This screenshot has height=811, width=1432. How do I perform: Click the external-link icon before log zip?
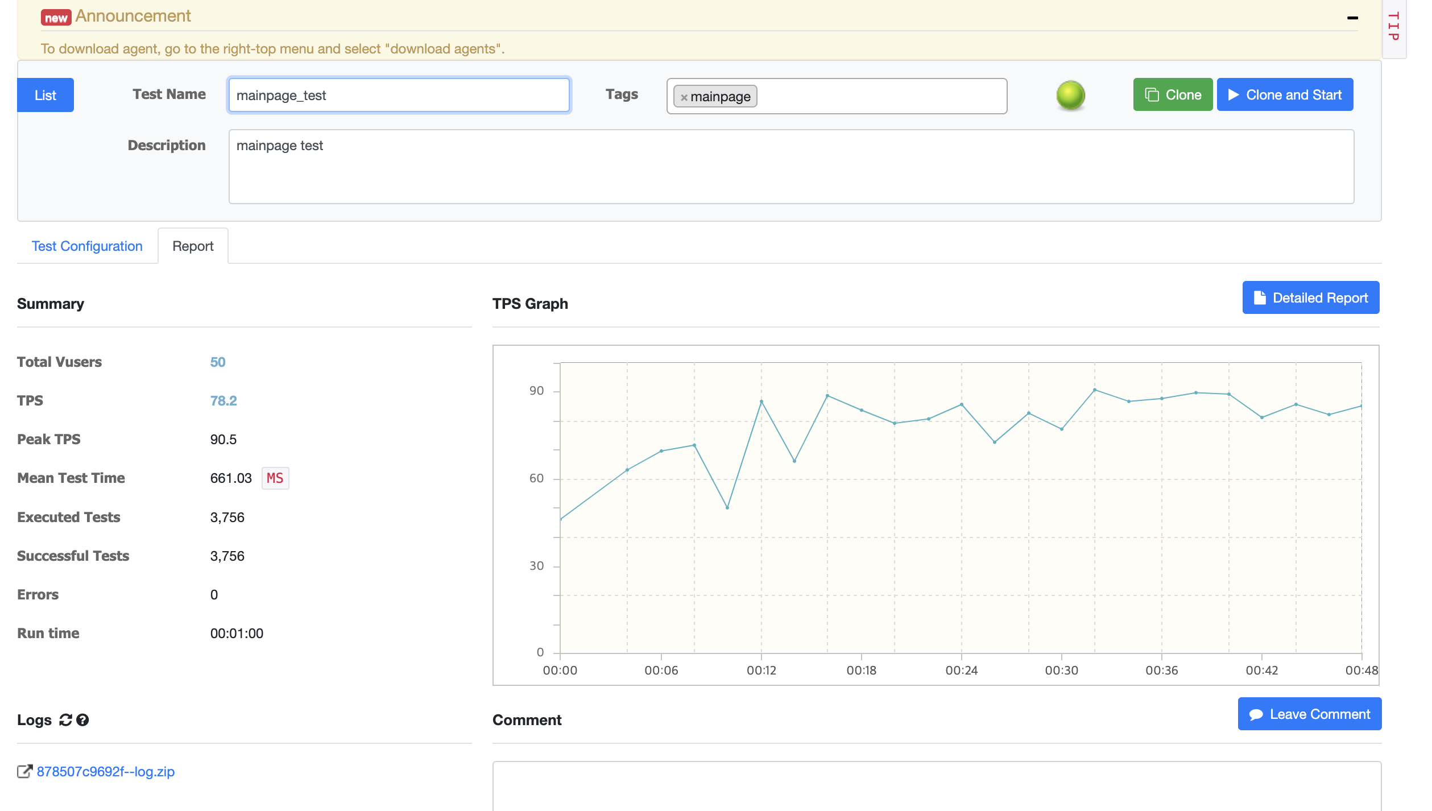pyautogui.click(x=24, y=771)
